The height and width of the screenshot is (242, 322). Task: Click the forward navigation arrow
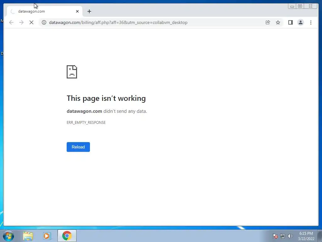pos(21,22)
